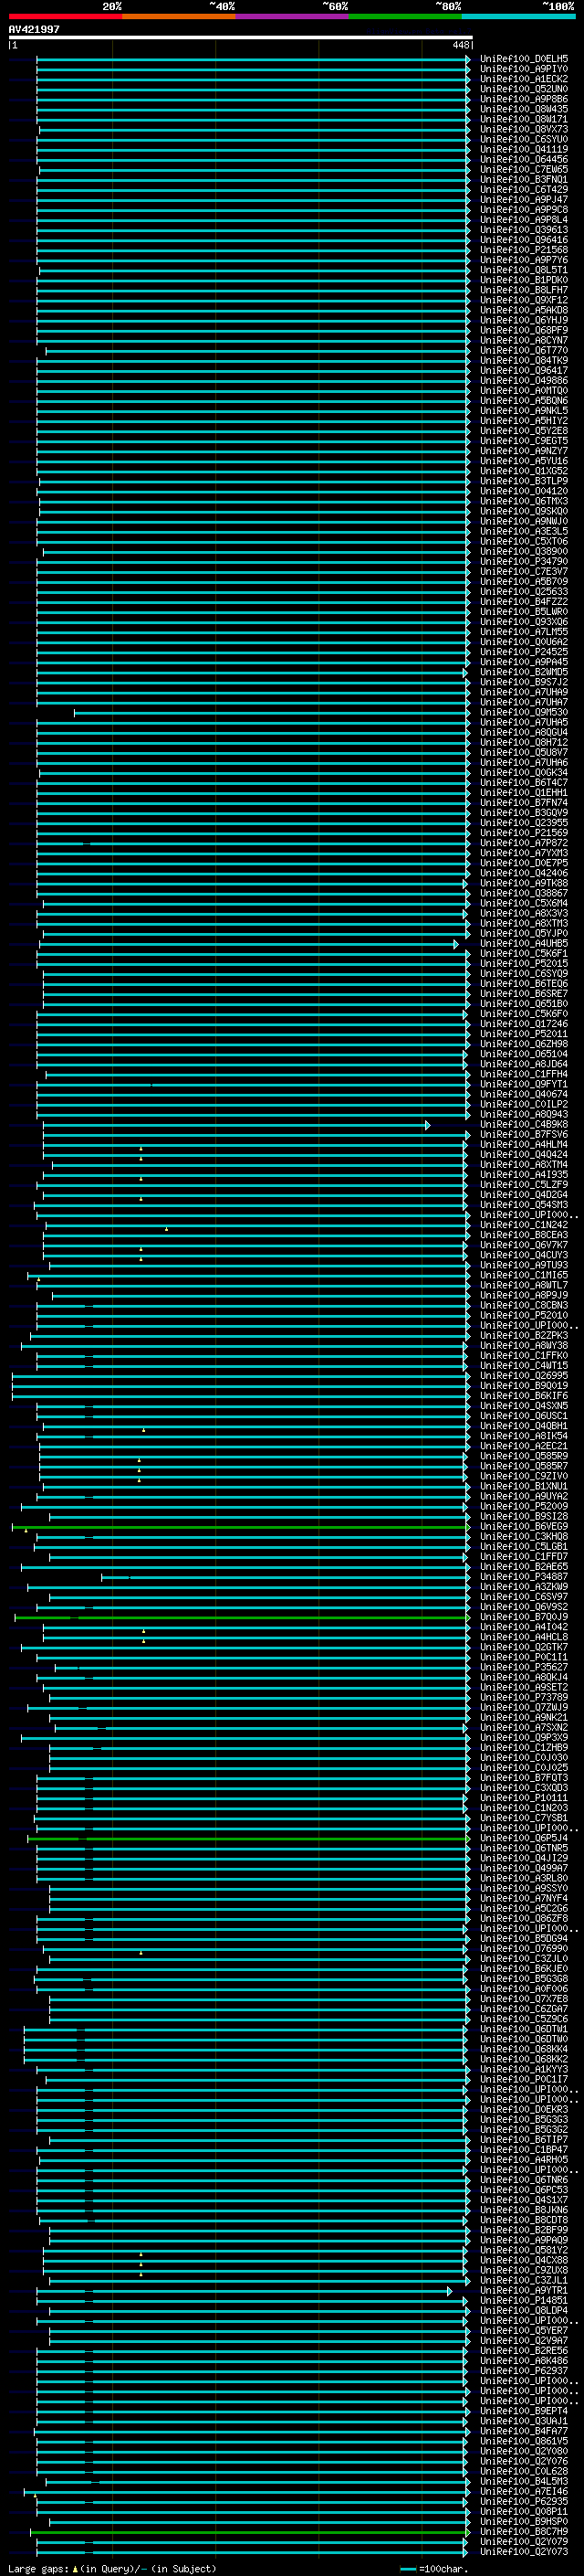This screenshot has height=2576, width=584.
Task: Select the UniRef100_B2ZPK3 label
Action: click(x=524, y=1336)
